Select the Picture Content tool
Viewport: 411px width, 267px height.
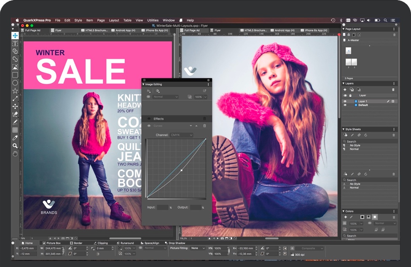(x=15, y=67)
